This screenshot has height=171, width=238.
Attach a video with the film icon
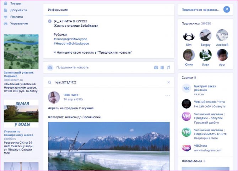162,67
